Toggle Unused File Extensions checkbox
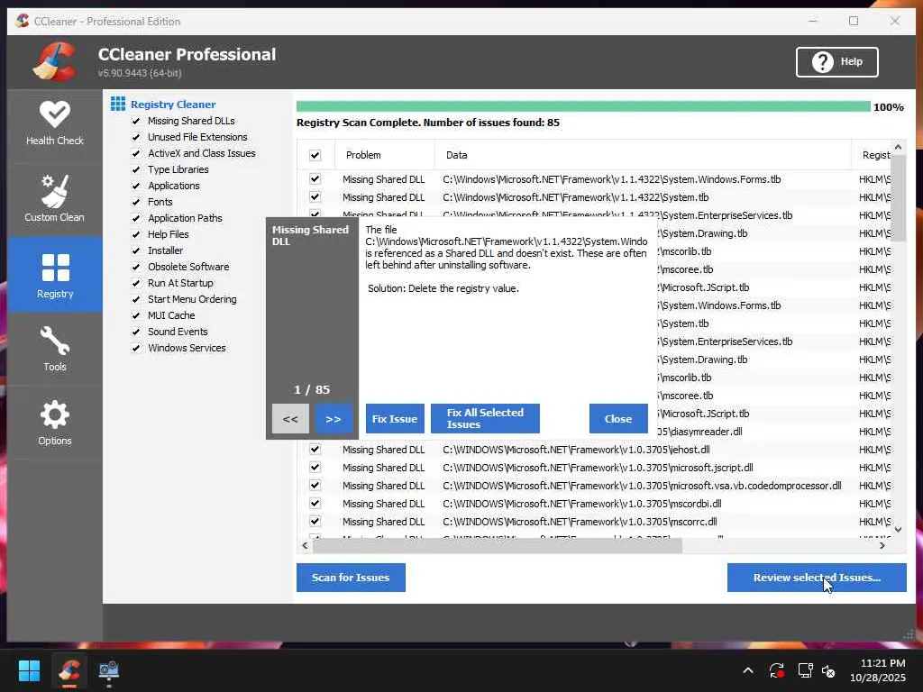This screenshot has width=923, height=692. [136, 137]
